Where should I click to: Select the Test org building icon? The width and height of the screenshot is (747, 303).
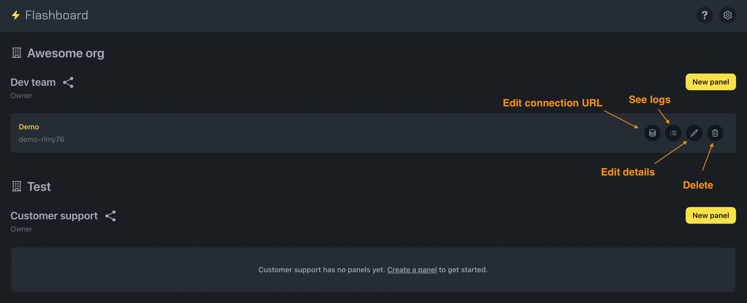[x=16, y=186]
